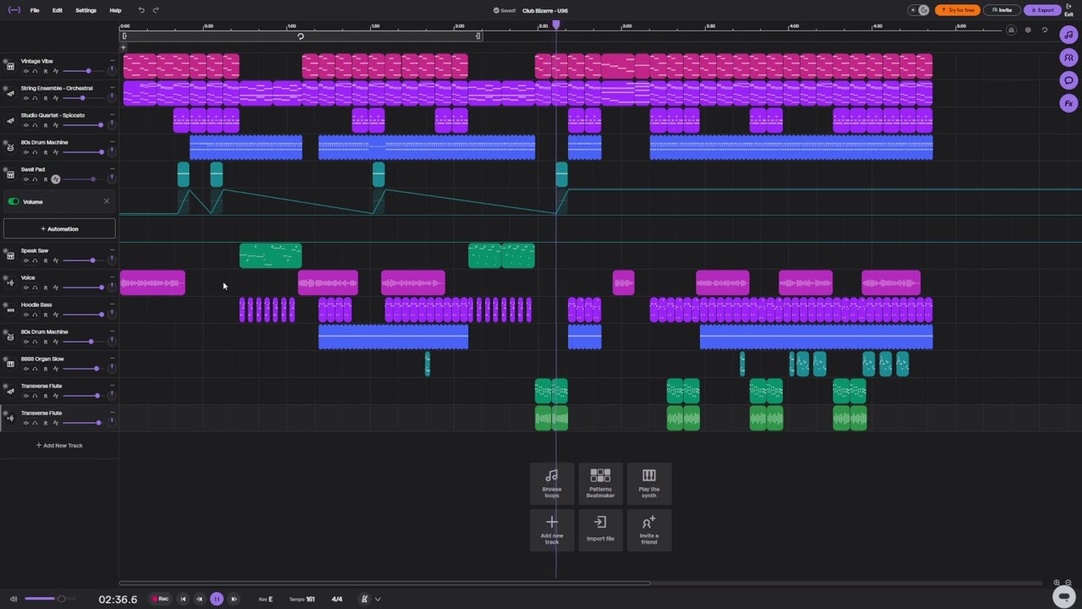
Task: Fast-forward the playhead
Action: tap(234, 599)
